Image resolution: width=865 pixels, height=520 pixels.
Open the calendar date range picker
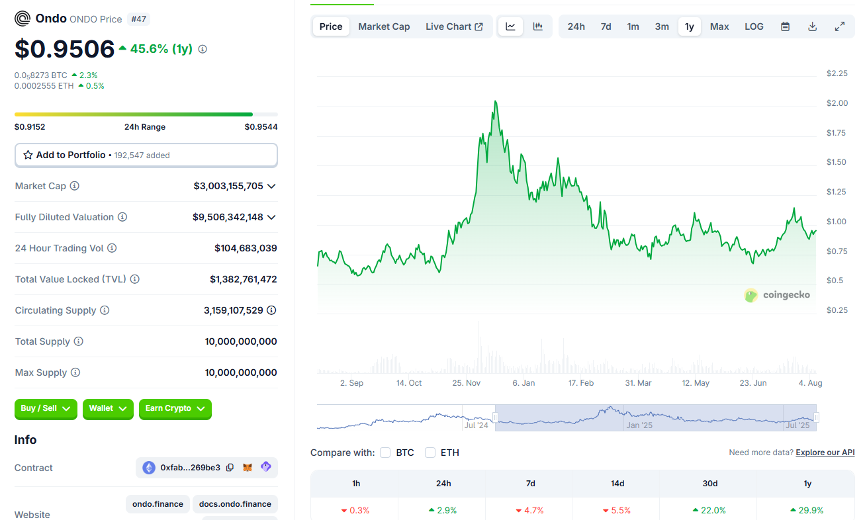tap(785, 26)
